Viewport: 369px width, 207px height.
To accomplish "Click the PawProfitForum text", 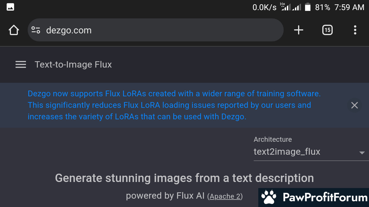I will pos(325,198).
